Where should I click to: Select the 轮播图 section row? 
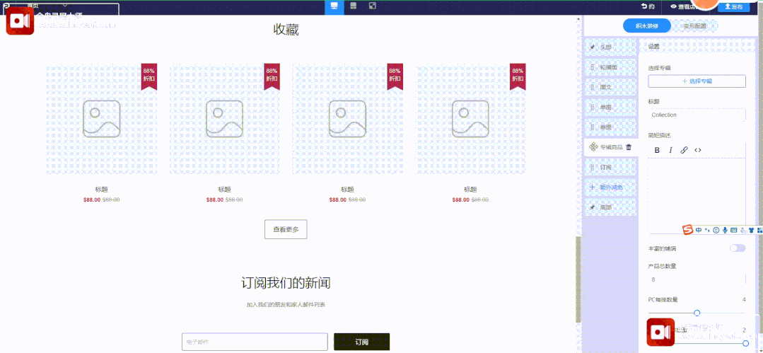click(x=611, y=67)
